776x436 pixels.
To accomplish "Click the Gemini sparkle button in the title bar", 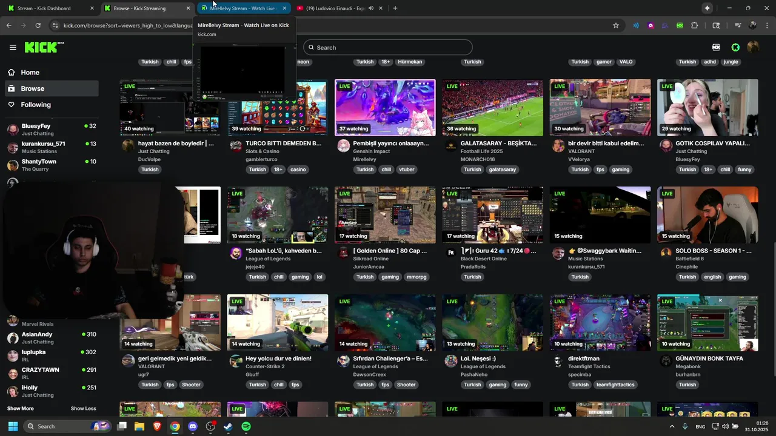I will tap(707, 8).
